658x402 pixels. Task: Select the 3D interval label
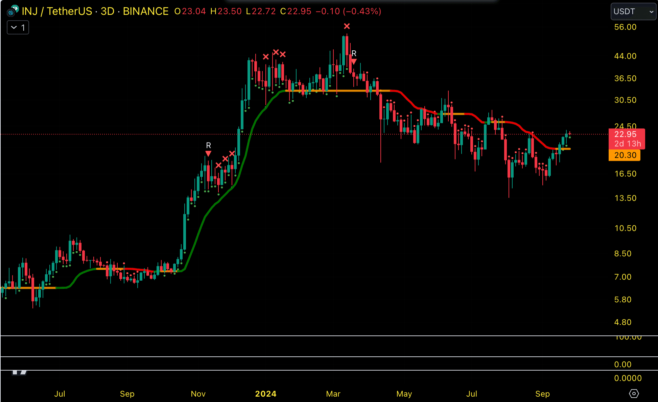click(x=108, y=11)
